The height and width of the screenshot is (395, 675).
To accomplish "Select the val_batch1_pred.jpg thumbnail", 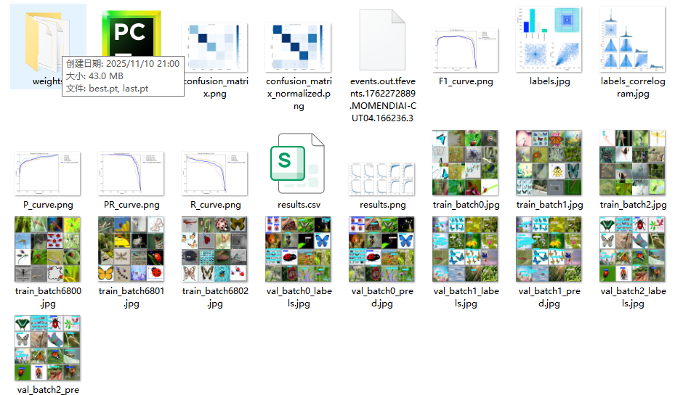I will pyautogui.click(x=549, y=249).
